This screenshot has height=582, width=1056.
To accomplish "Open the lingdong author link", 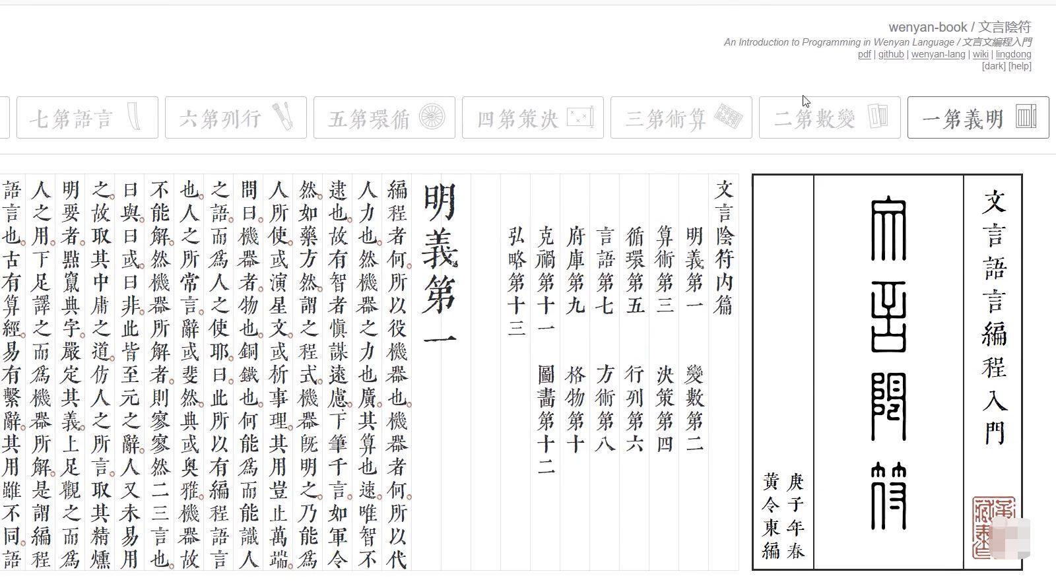I will pyautogui.click(x=1013, y=54).
